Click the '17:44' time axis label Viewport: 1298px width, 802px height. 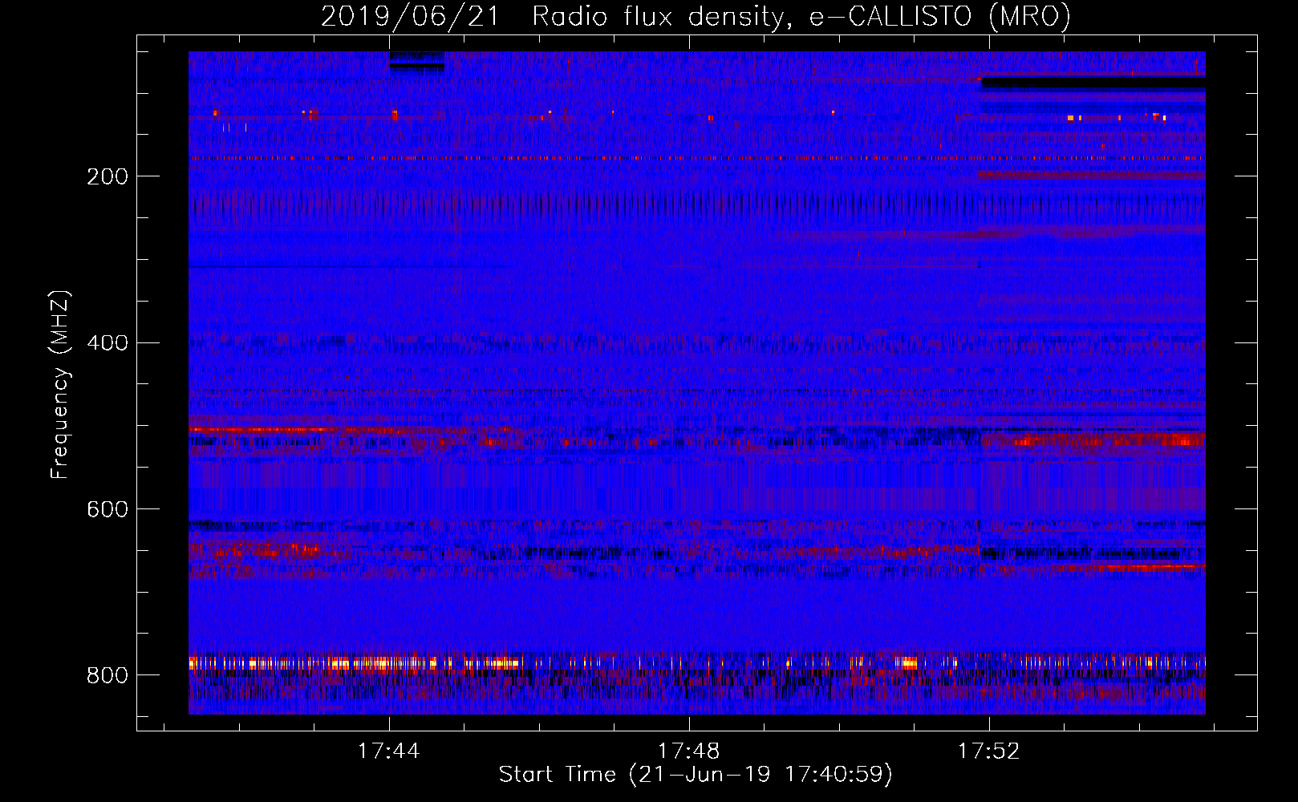[x=389, y=751]
